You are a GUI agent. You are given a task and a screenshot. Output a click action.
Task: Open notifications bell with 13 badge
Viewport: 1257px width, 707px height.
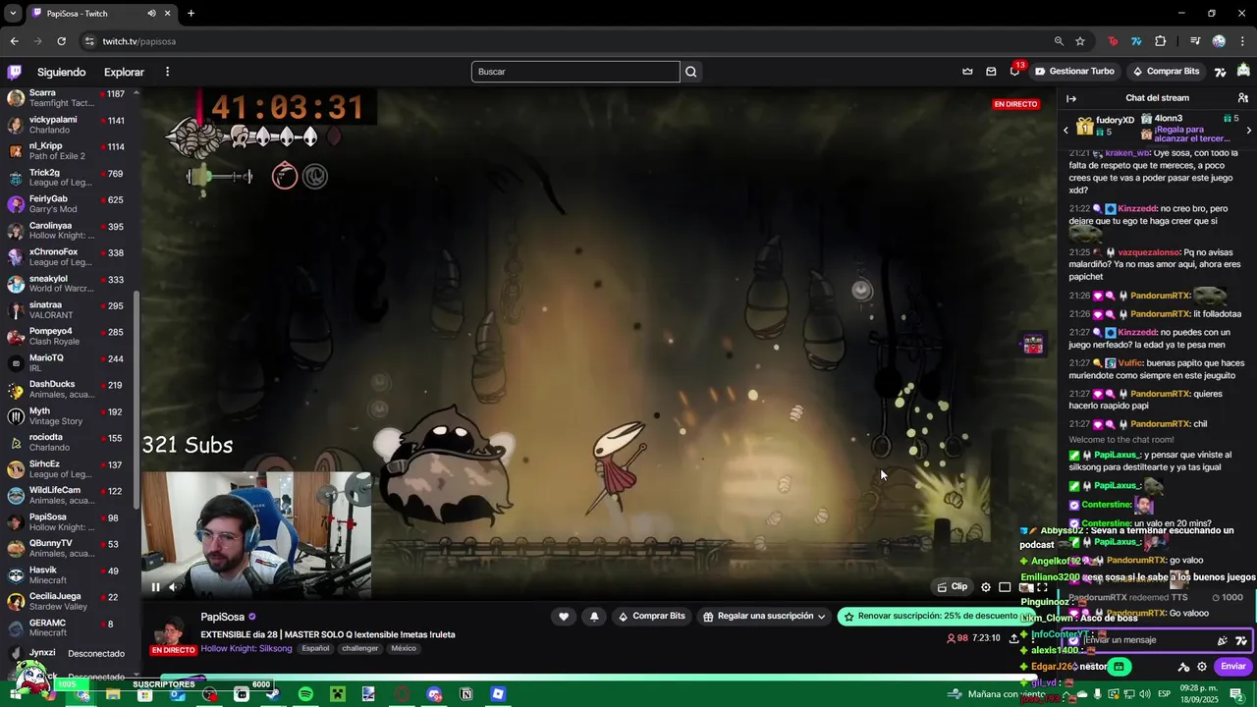[1015, 71]
